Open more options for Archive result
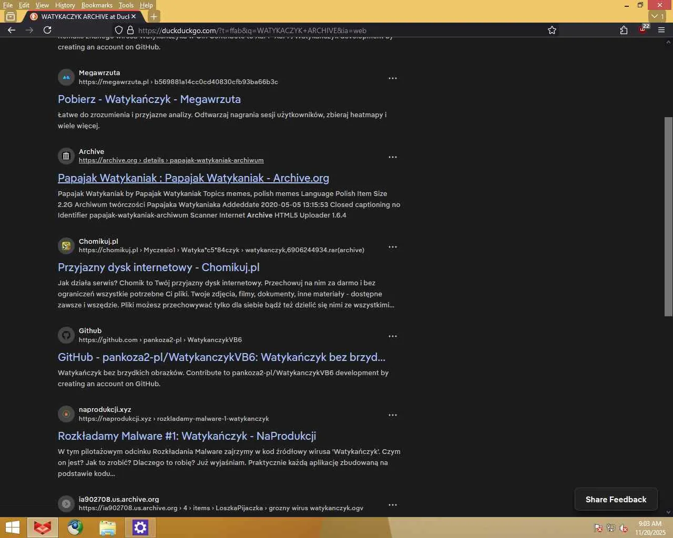This screenshot has height=538, width=673. (393, 157)
